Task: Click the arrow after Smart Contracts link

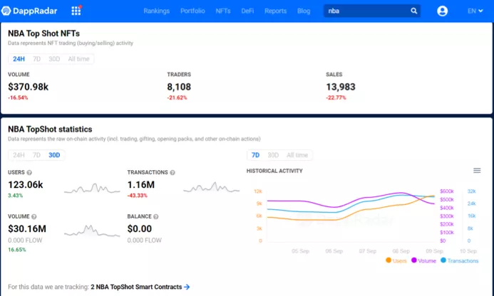Action: (187, 287)
